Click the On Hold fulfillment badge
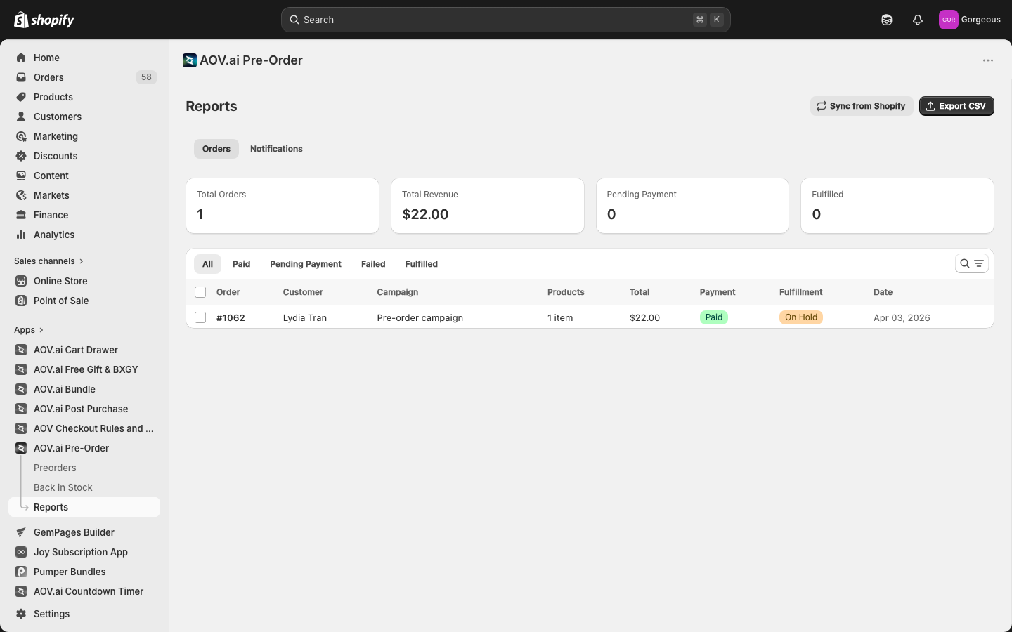Image resolution: width=1012 pixels, height=632 pixels. pyautogui.click(x=801, y=317)
